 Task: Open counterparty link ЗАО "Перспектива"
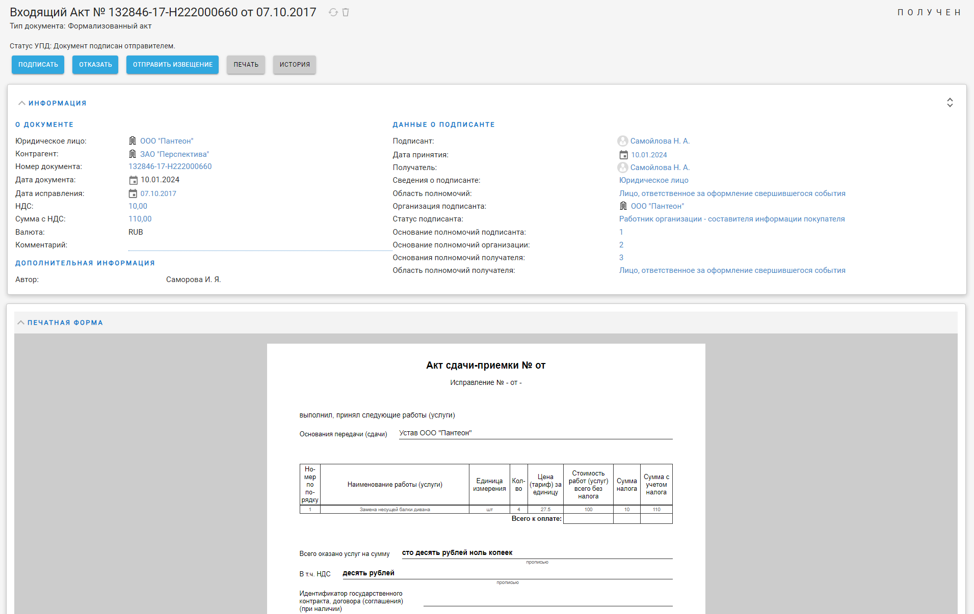(x=174, y=154)
